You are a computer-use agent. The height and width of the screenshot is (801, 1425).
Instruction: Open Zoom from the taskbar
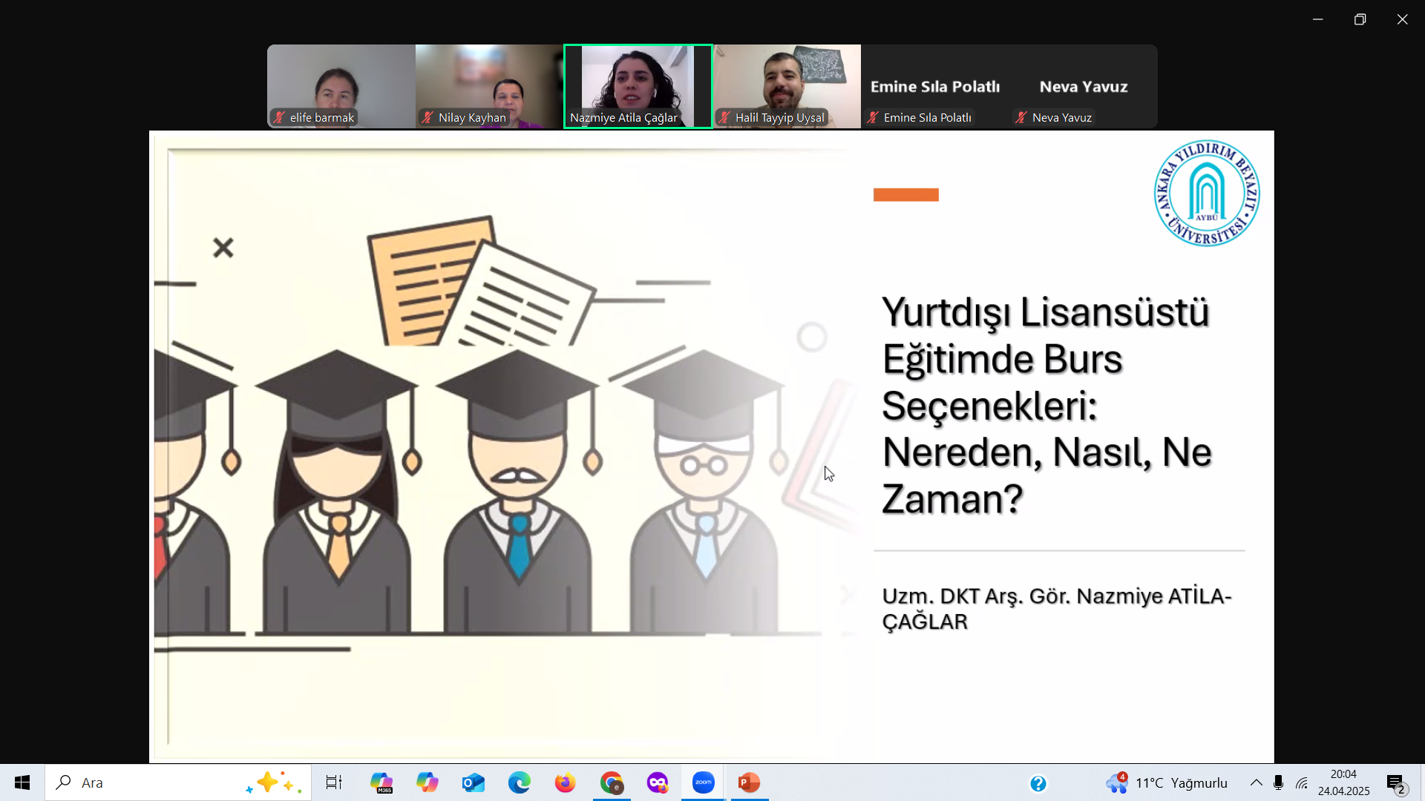704,782
